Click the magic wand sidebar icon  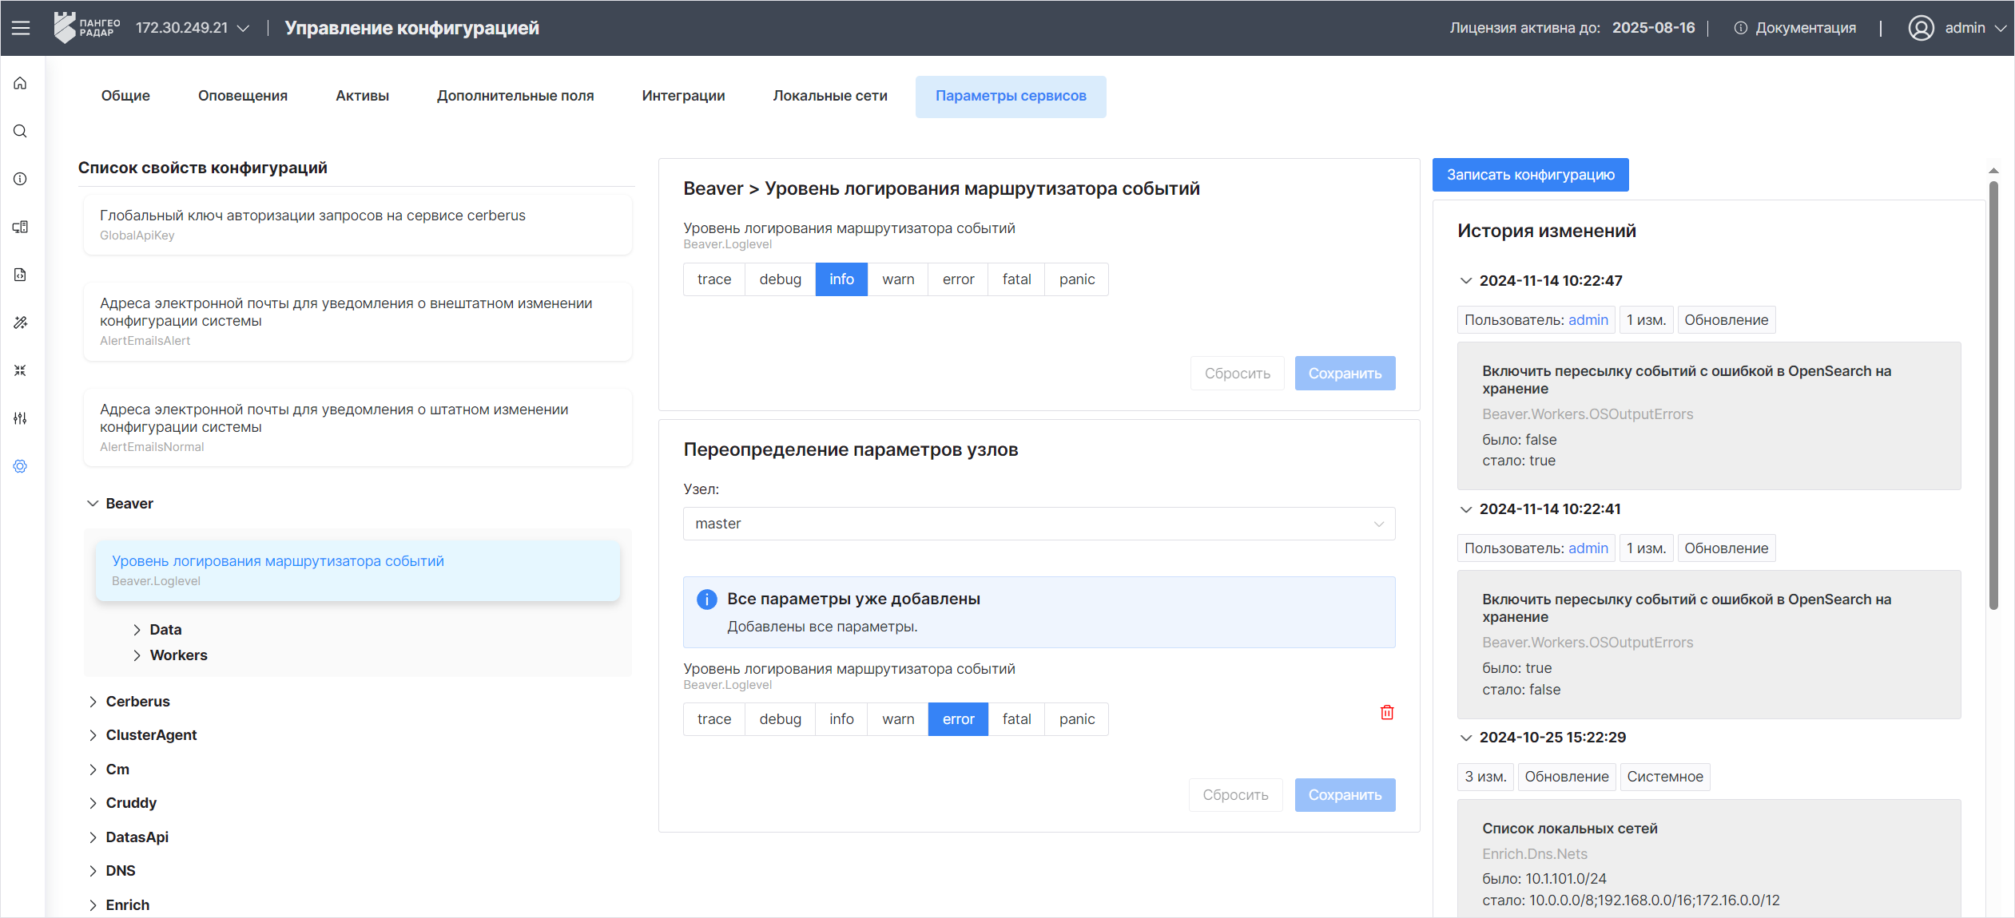tap(21, 322)
